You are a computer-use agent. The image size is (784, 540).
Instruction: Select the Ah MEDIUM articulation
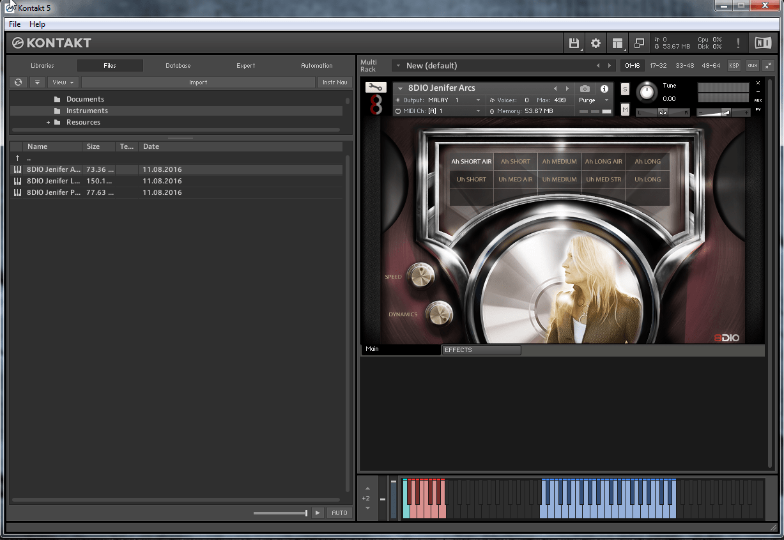[560, 162]
